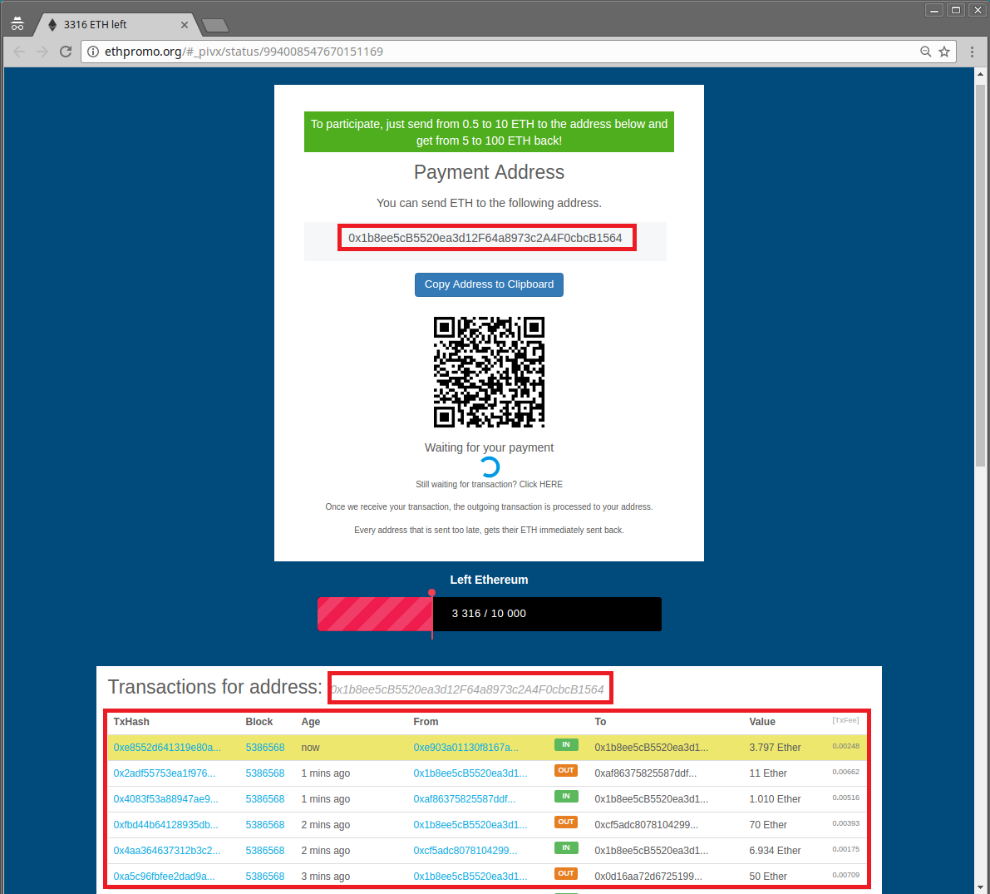Click the incognito icon in title bar

pos(17,25)
